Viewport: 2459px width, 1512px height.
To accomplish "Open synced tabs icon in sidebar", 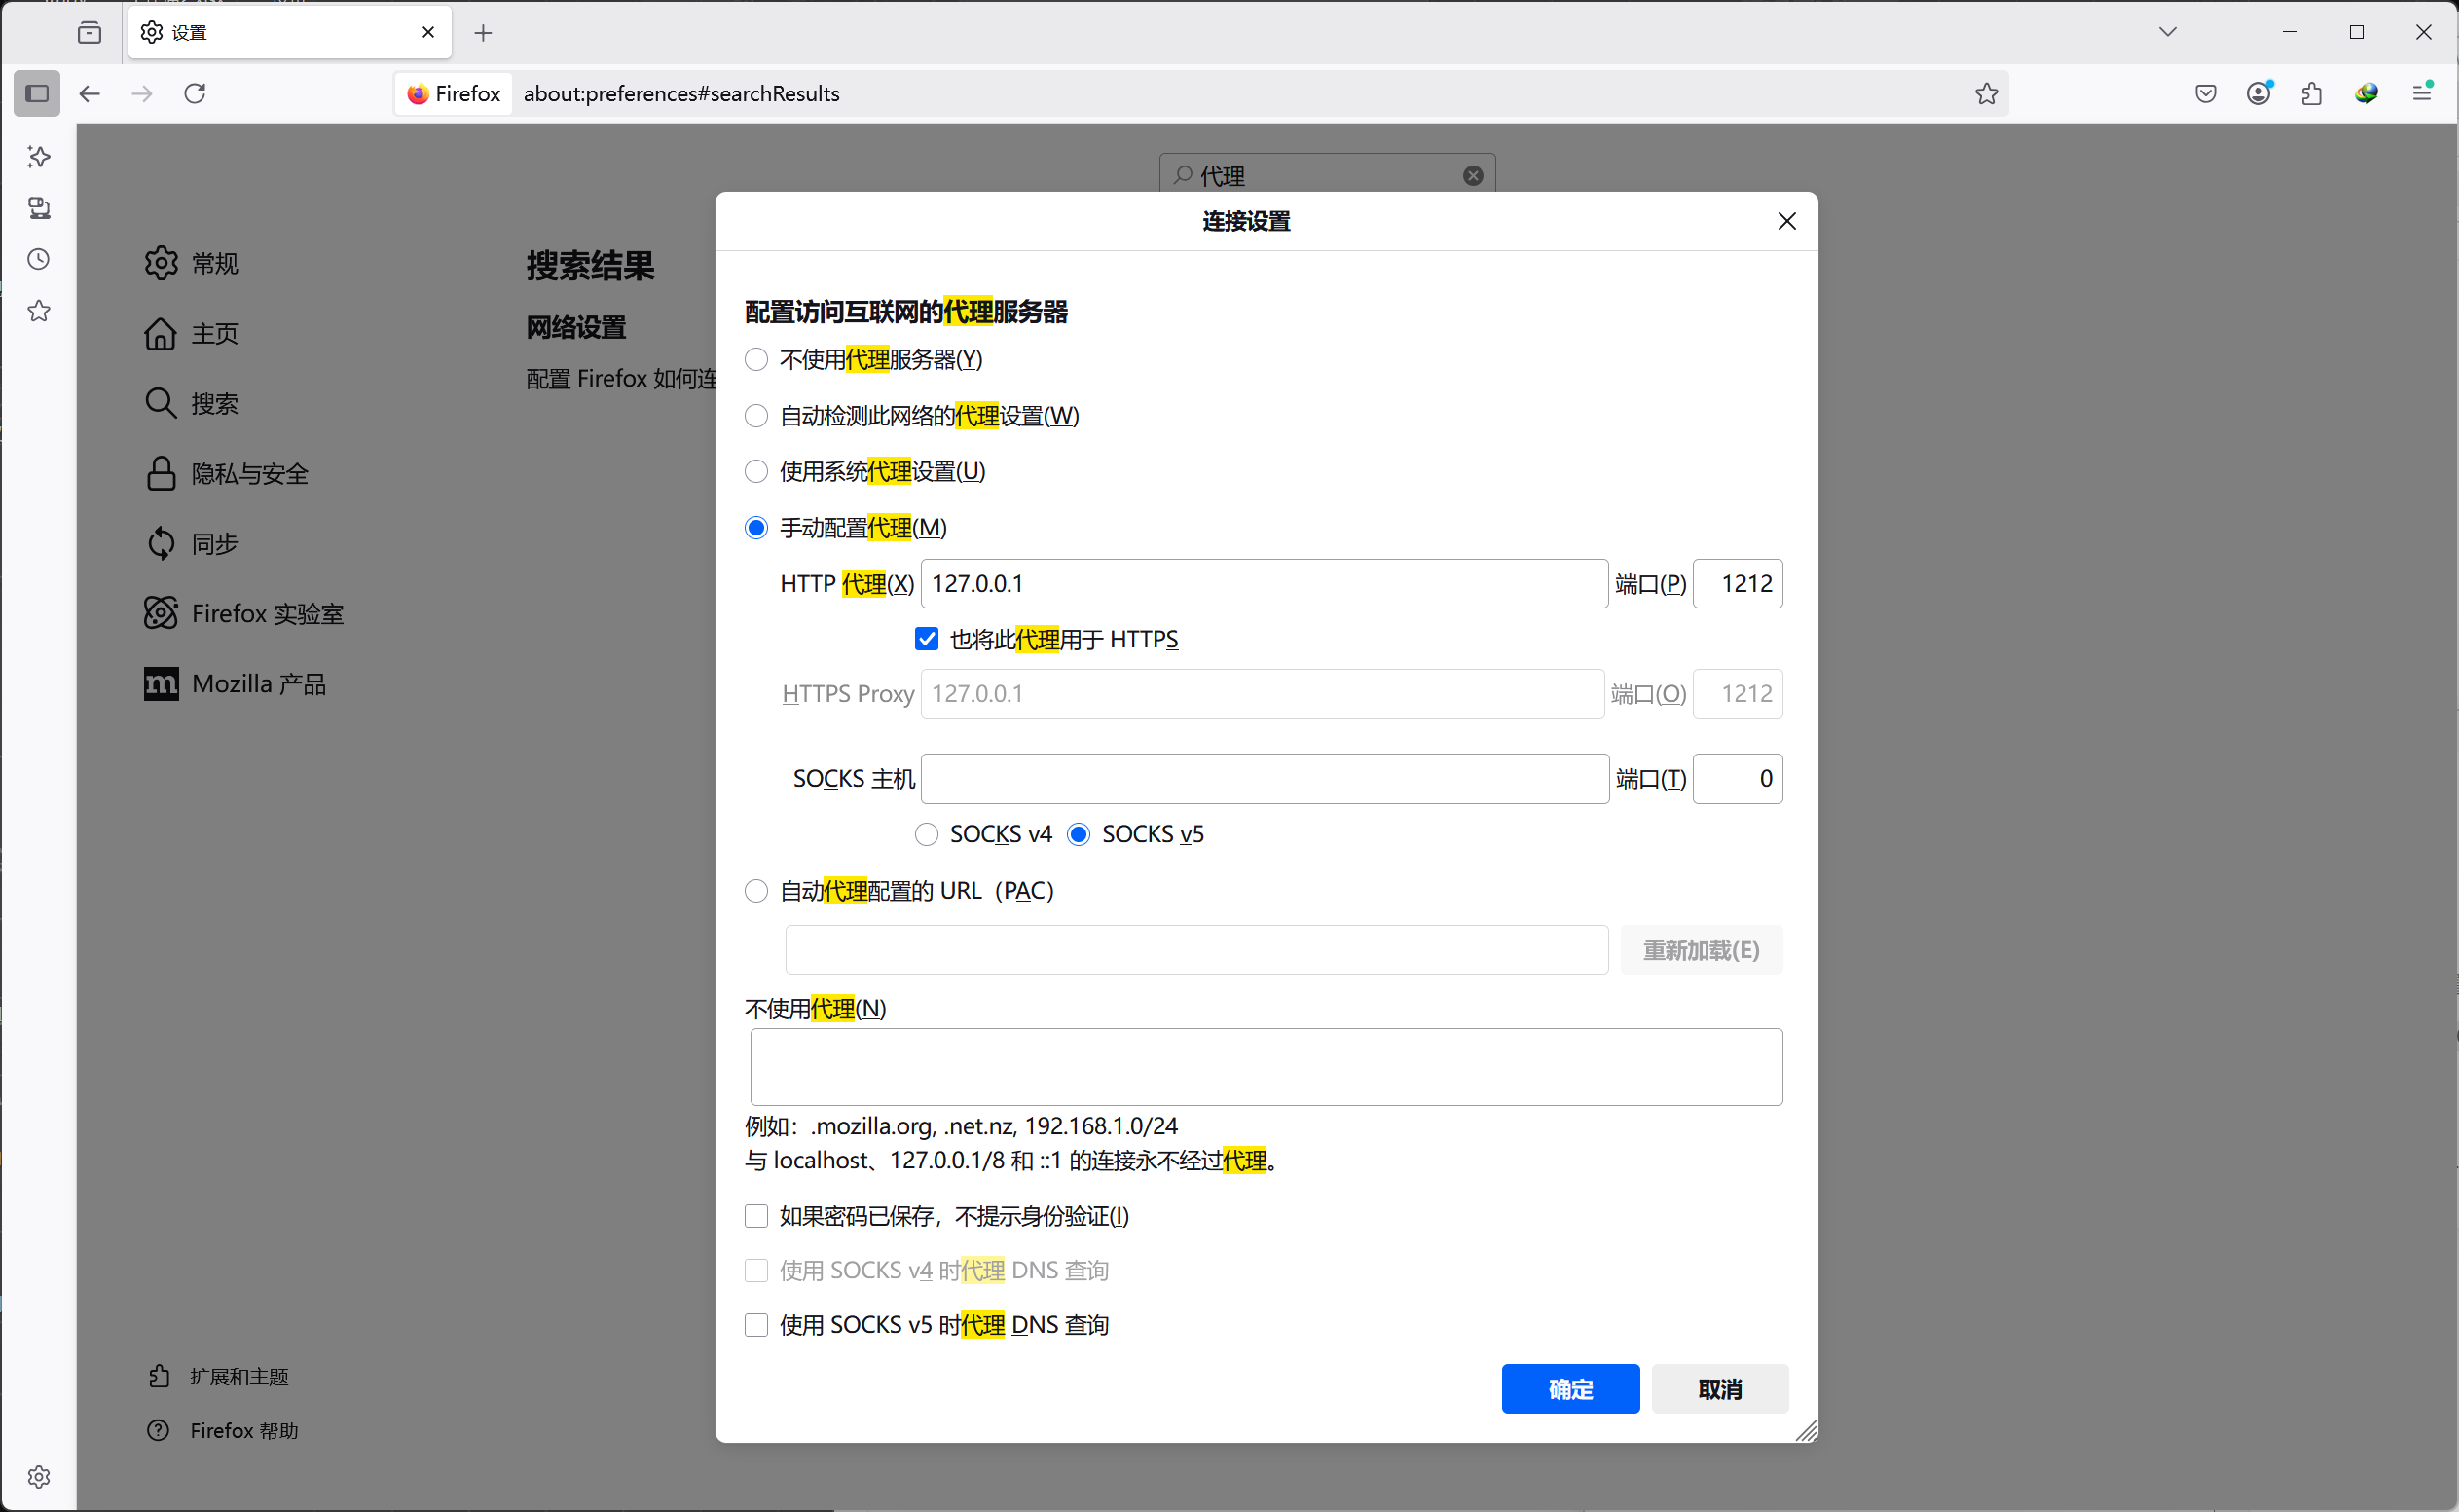I will tap(39, 208).
